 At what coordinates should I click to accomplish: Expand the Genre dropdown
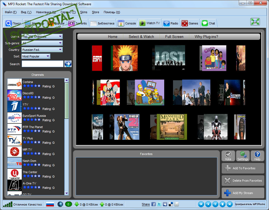pos(42,37)
